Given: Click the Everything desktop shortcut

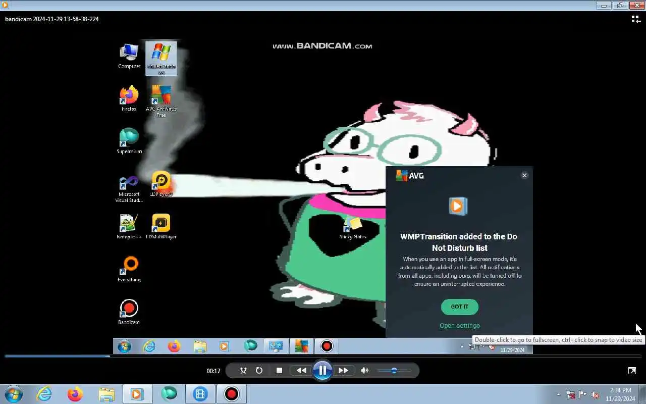Looking at the screenshot, I should pyautogui.click(x=129, y=269).
